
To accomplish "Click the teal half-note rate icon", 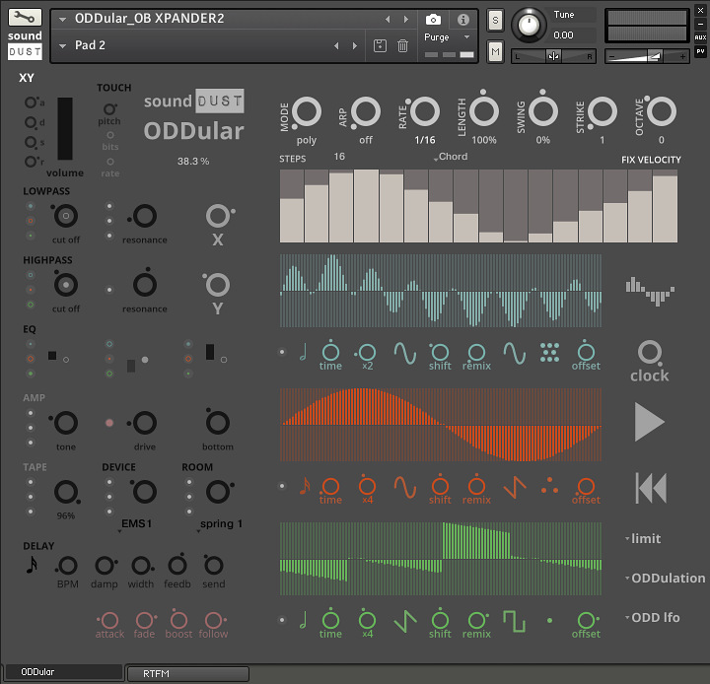I will (x=303, y=352).
